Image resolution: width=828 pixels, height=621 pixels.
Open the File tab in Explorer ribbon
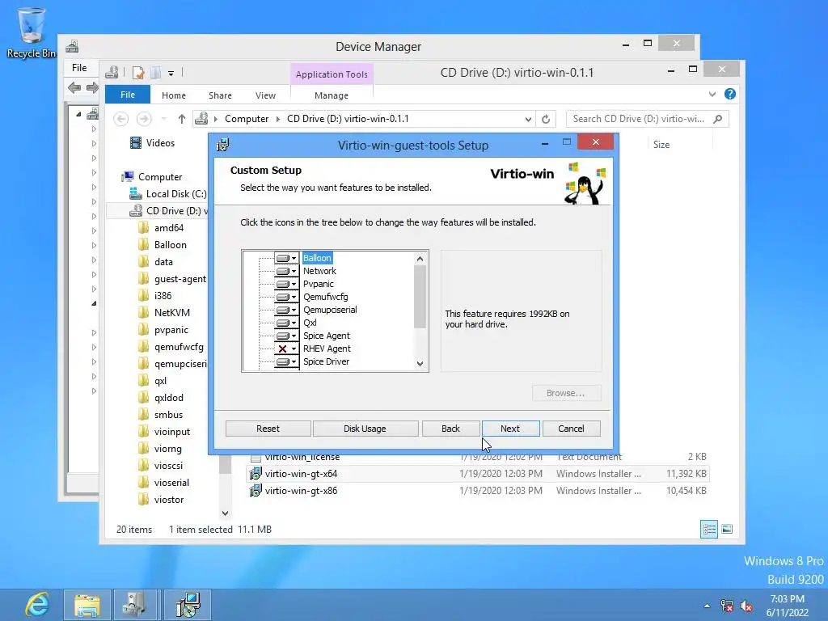point(128,95)
